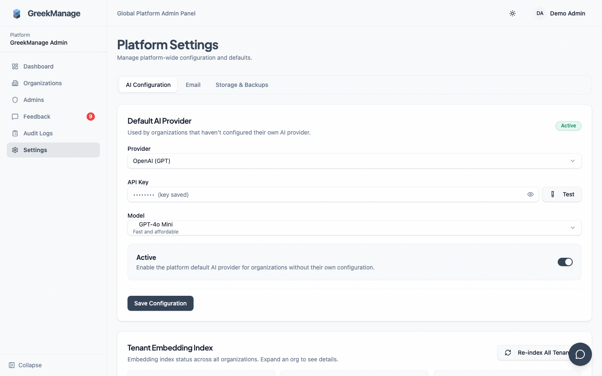Click the green Active status badge

click(x=569, y=126)
